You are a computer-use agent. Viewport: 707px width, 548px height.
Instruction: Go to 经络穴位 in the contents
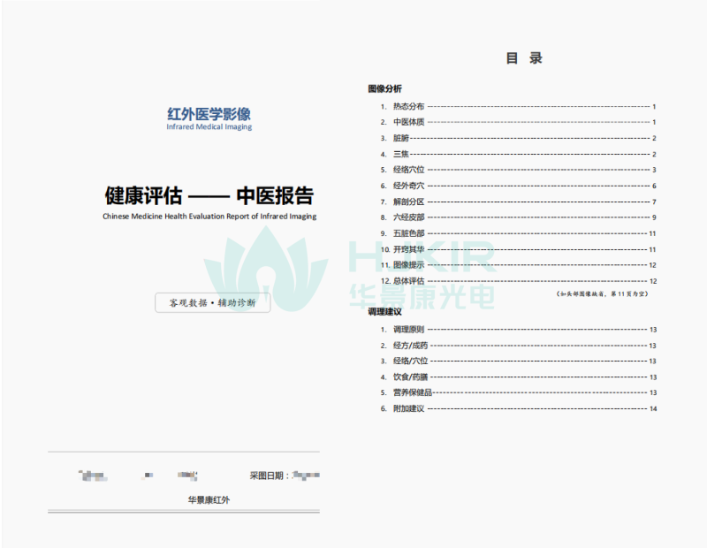coord(408,170)
